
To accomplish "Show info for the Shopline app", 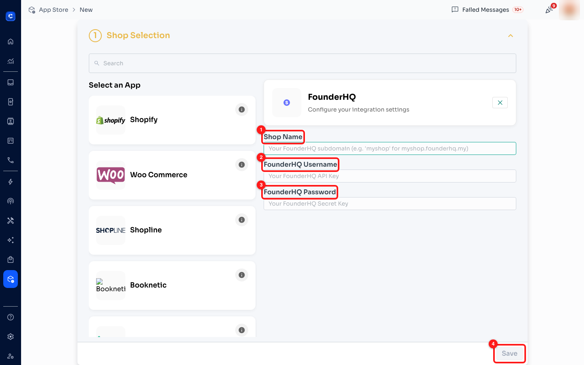I will coord(242,220).
